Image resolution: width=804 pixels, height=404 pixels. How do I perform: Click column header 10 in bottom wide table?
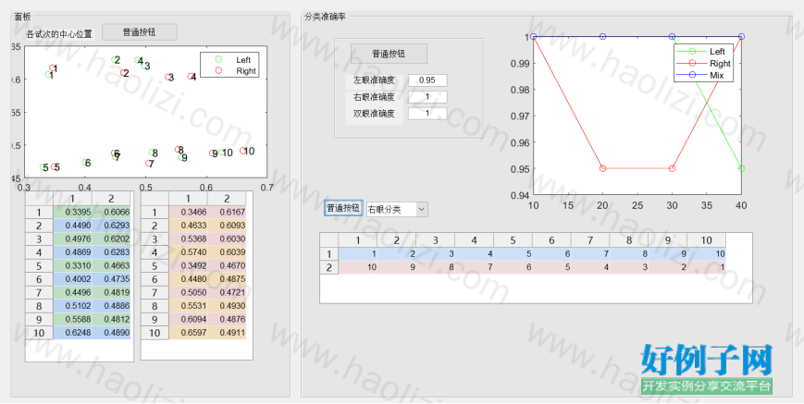[707, 240]
